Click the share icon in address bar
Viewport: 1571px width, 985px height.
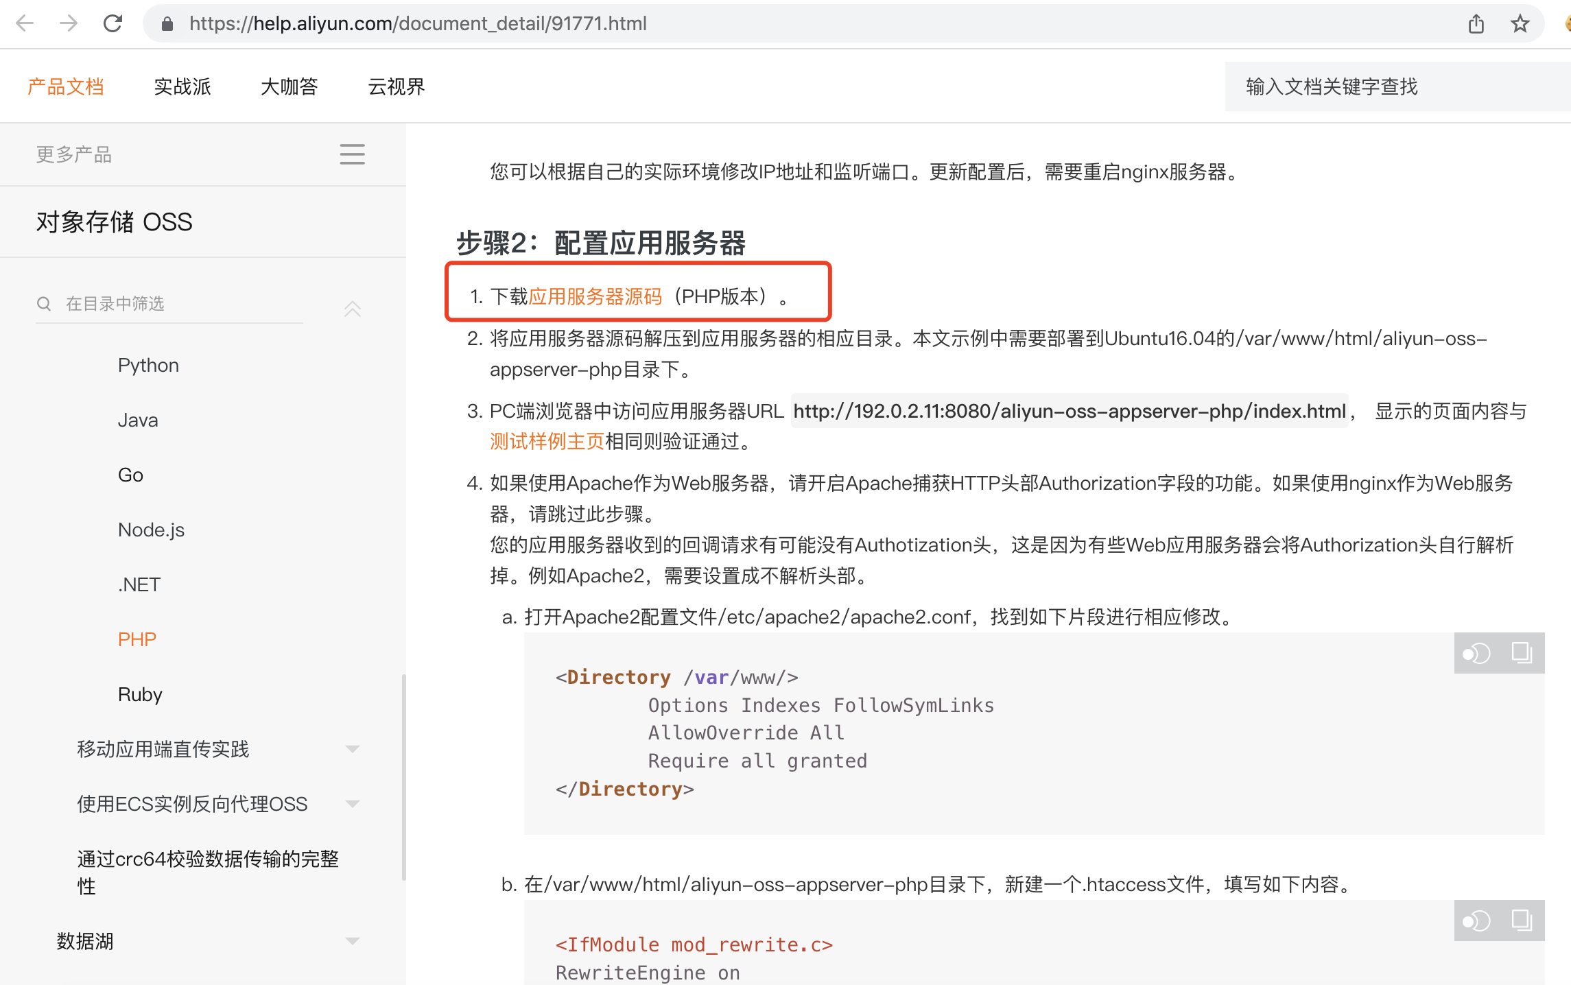1476,24
